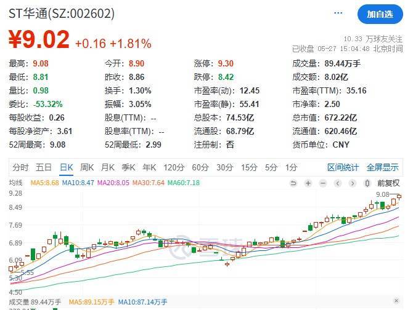Switch chart to 15分 interval
This screenshot has width=413, height=310.
[x=249, y=167]
